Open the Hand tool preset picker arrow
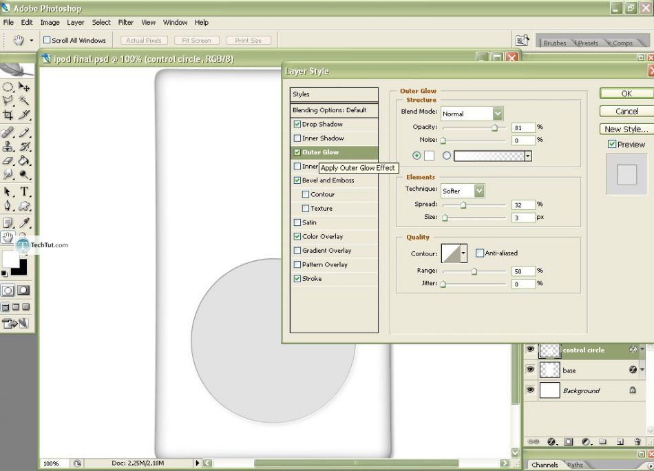This screenshot has width=654, height=471. [x=31, y=41]
